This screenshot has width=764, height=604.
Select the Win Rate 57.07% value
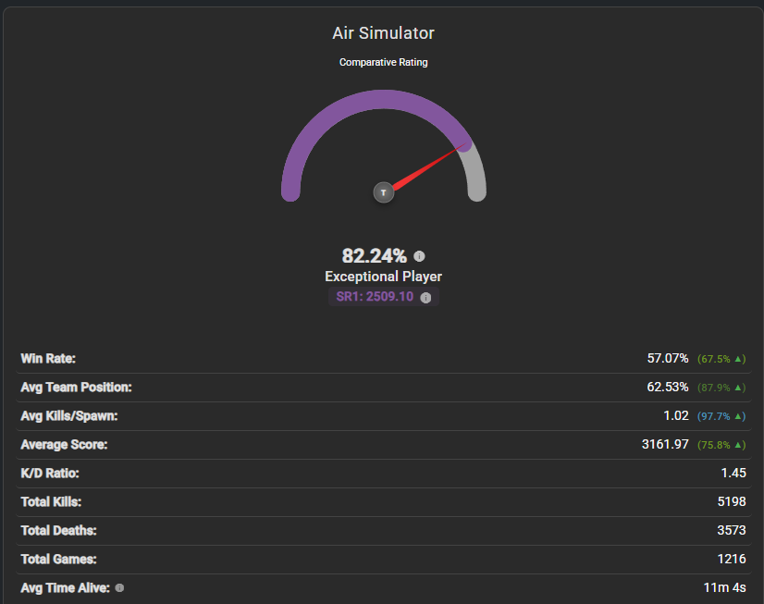668,359
